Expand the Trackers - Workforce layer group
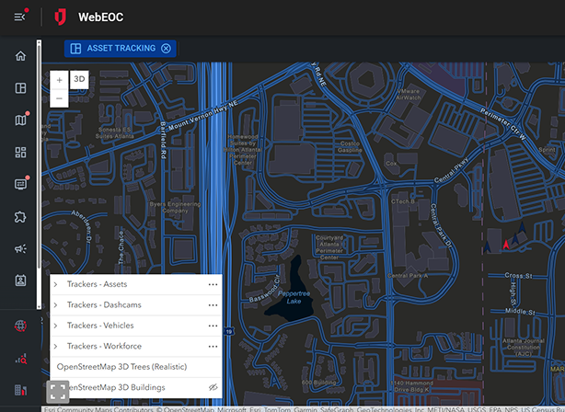This screenshot has width=565, height=412. pos(56,346)
